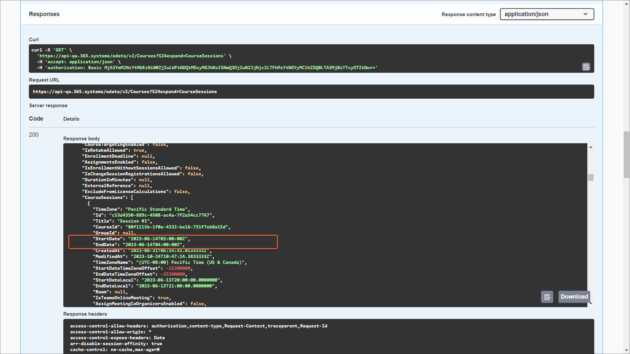630x354 pixels.
Task: Click the response body scrollbar thumb
Action: (x=591, y=178)
